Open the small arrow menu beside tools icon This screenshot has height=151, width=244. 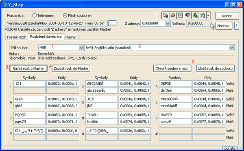pos(208,15)
